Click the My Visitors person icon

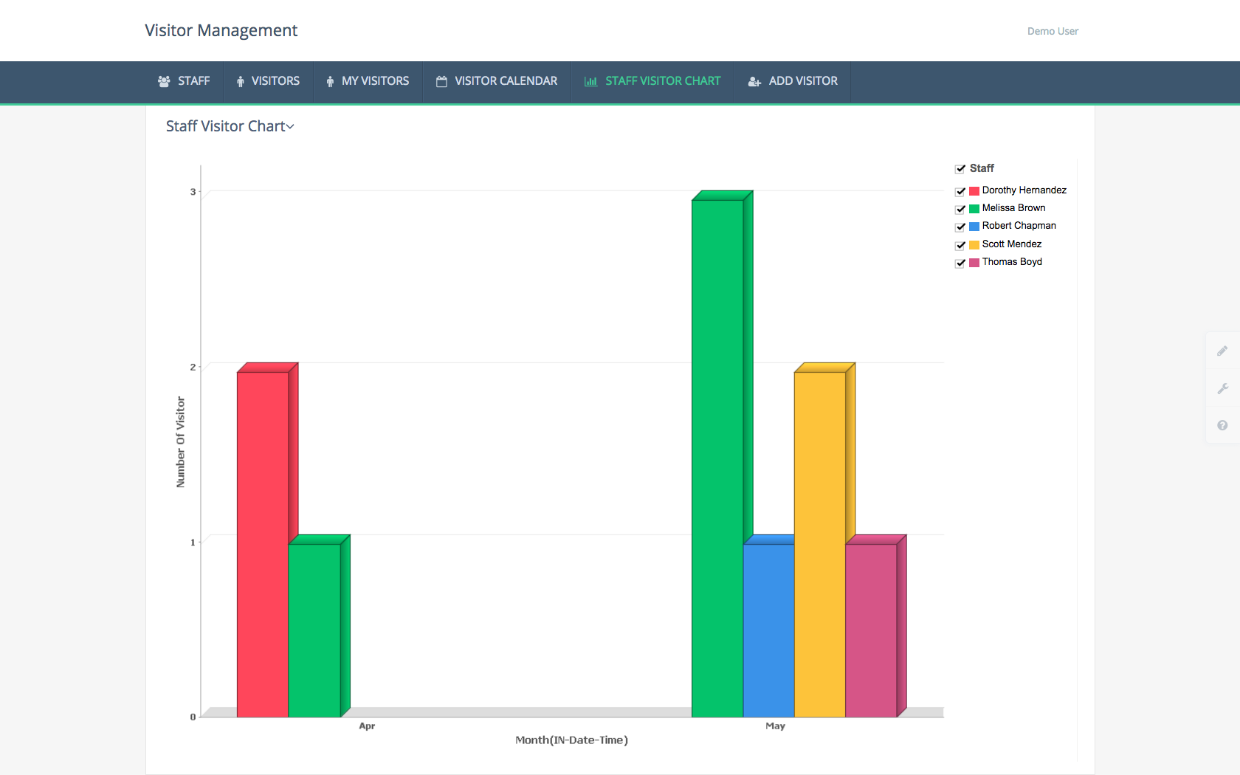[x=330, y=81]
